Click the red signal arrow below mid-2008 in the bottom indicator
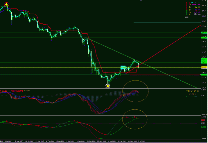The height and width of the screenshot is (143, 208). click(74, 121)
